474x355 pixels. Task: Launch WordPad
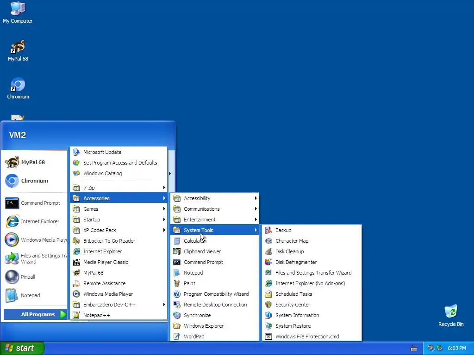click(215, 337)
